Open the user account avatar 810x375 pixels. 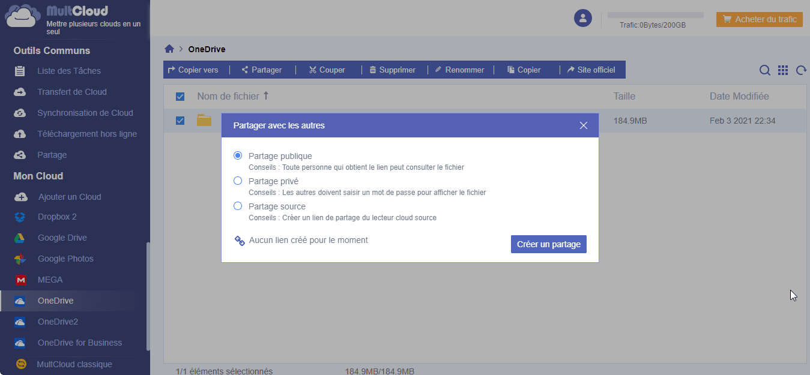pos(583,18)
